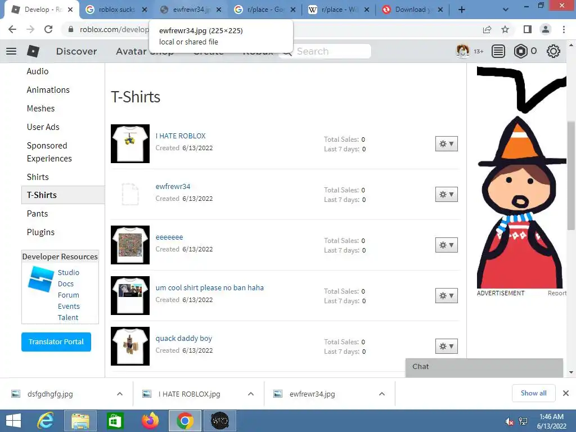
Task: Select Audio in the sidebar
Action: [x=38, y=71]
